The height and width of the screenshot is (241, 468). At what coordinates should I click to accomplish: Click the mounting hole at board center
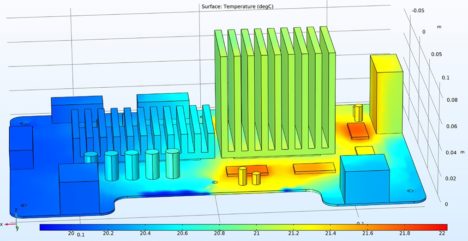click(215, 182)
